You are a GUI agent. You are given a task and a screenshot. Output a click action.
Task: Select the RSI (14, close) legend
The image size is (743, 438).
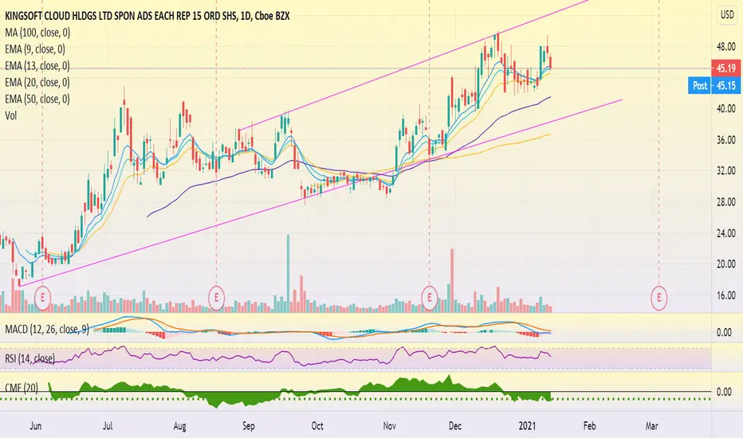[29, 358]
